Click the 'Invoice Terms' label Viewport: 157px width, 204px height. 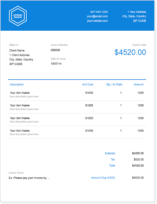coord(16,173)
